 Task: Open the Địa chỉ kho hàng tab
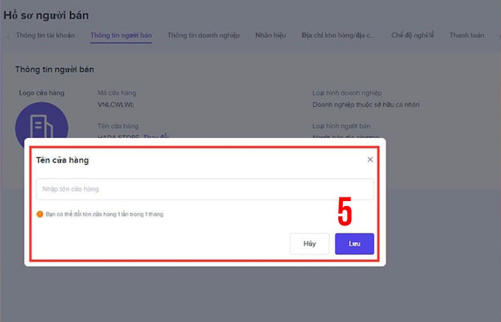coord(338,36)
